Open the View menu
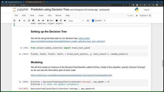Image resolution: width=164 pixels, height=92 pixels. pos(32,16)
